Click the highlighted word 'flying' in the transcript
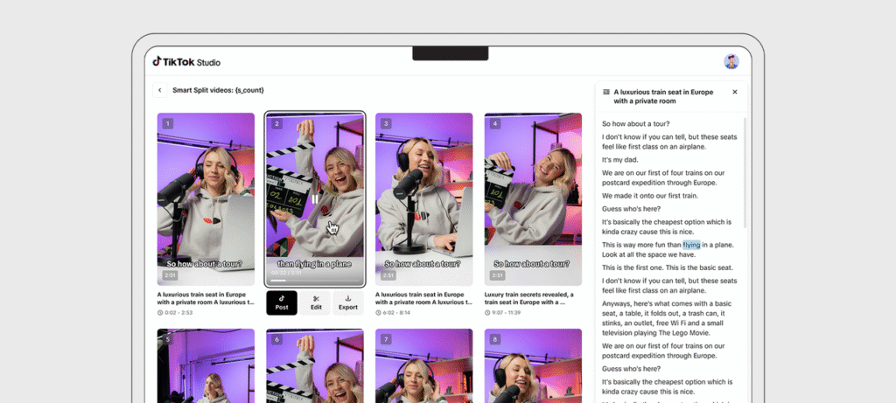This screenshot has width=896, height=403. click(691, 245)
